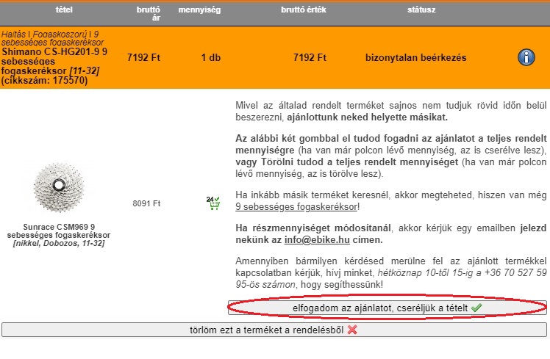Viewport: 550px width, 359px height.
Task: Click the 'tétel' column header
Action: click(64, 10)
